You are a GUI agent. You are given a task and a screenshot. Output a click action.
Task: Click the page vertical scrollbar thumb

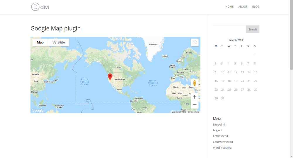click(x=291, y=35)
